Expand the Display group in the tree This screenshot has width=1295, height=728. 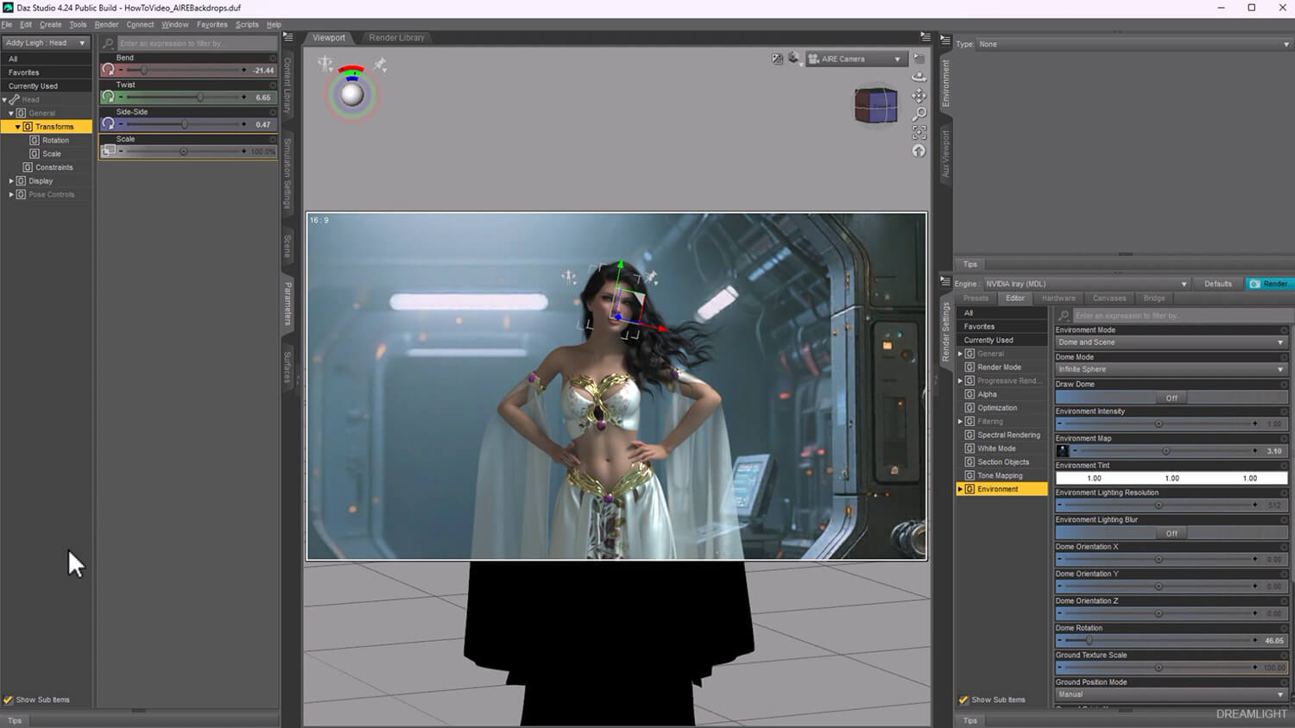click(11, 181)
